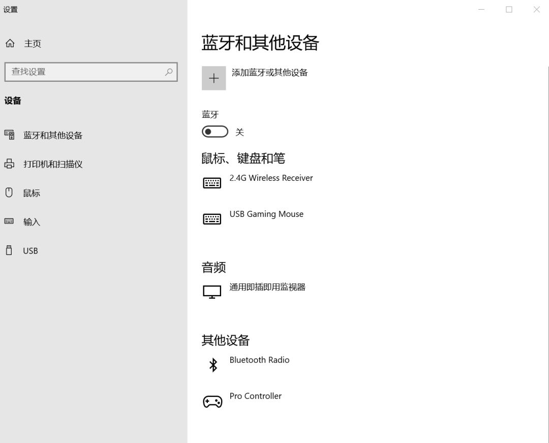Go to the 鼠标 settings page
The image size is (549, 443).
(x=32, y=193)
